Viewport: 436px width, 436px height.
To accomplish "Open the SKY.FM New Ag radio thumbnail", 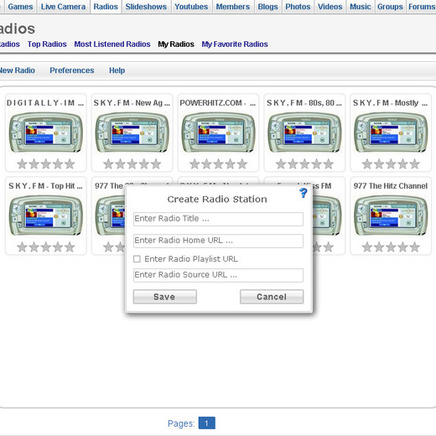I will tap(132, 132).
